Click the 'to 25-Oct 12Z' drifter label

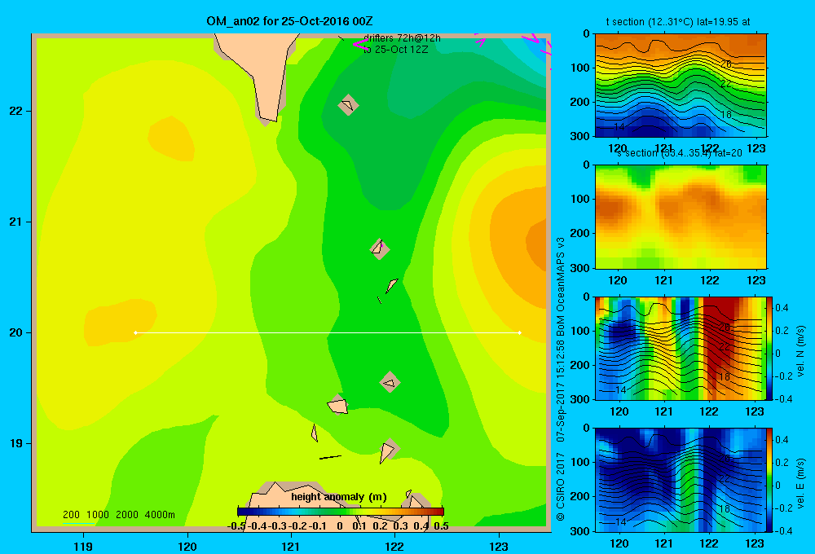pos(395,50)
